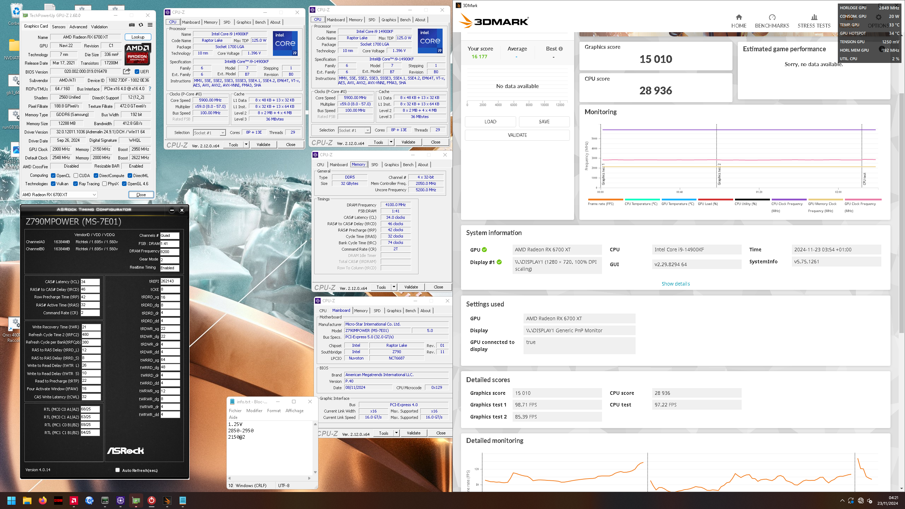Click SAVE in the 3DMark results
Viewport: 905px width, 509px height.
pos(544,122)
